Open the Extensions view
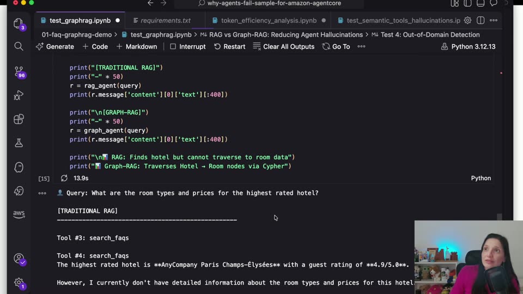Screen dimensions: 523x294 pyautogui.click(x=19, y=119)
